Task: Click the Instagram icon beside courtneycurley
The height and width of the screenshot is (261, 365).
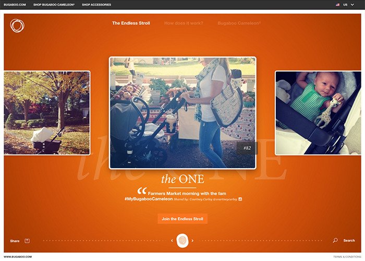Action: (x=240, y=199)
